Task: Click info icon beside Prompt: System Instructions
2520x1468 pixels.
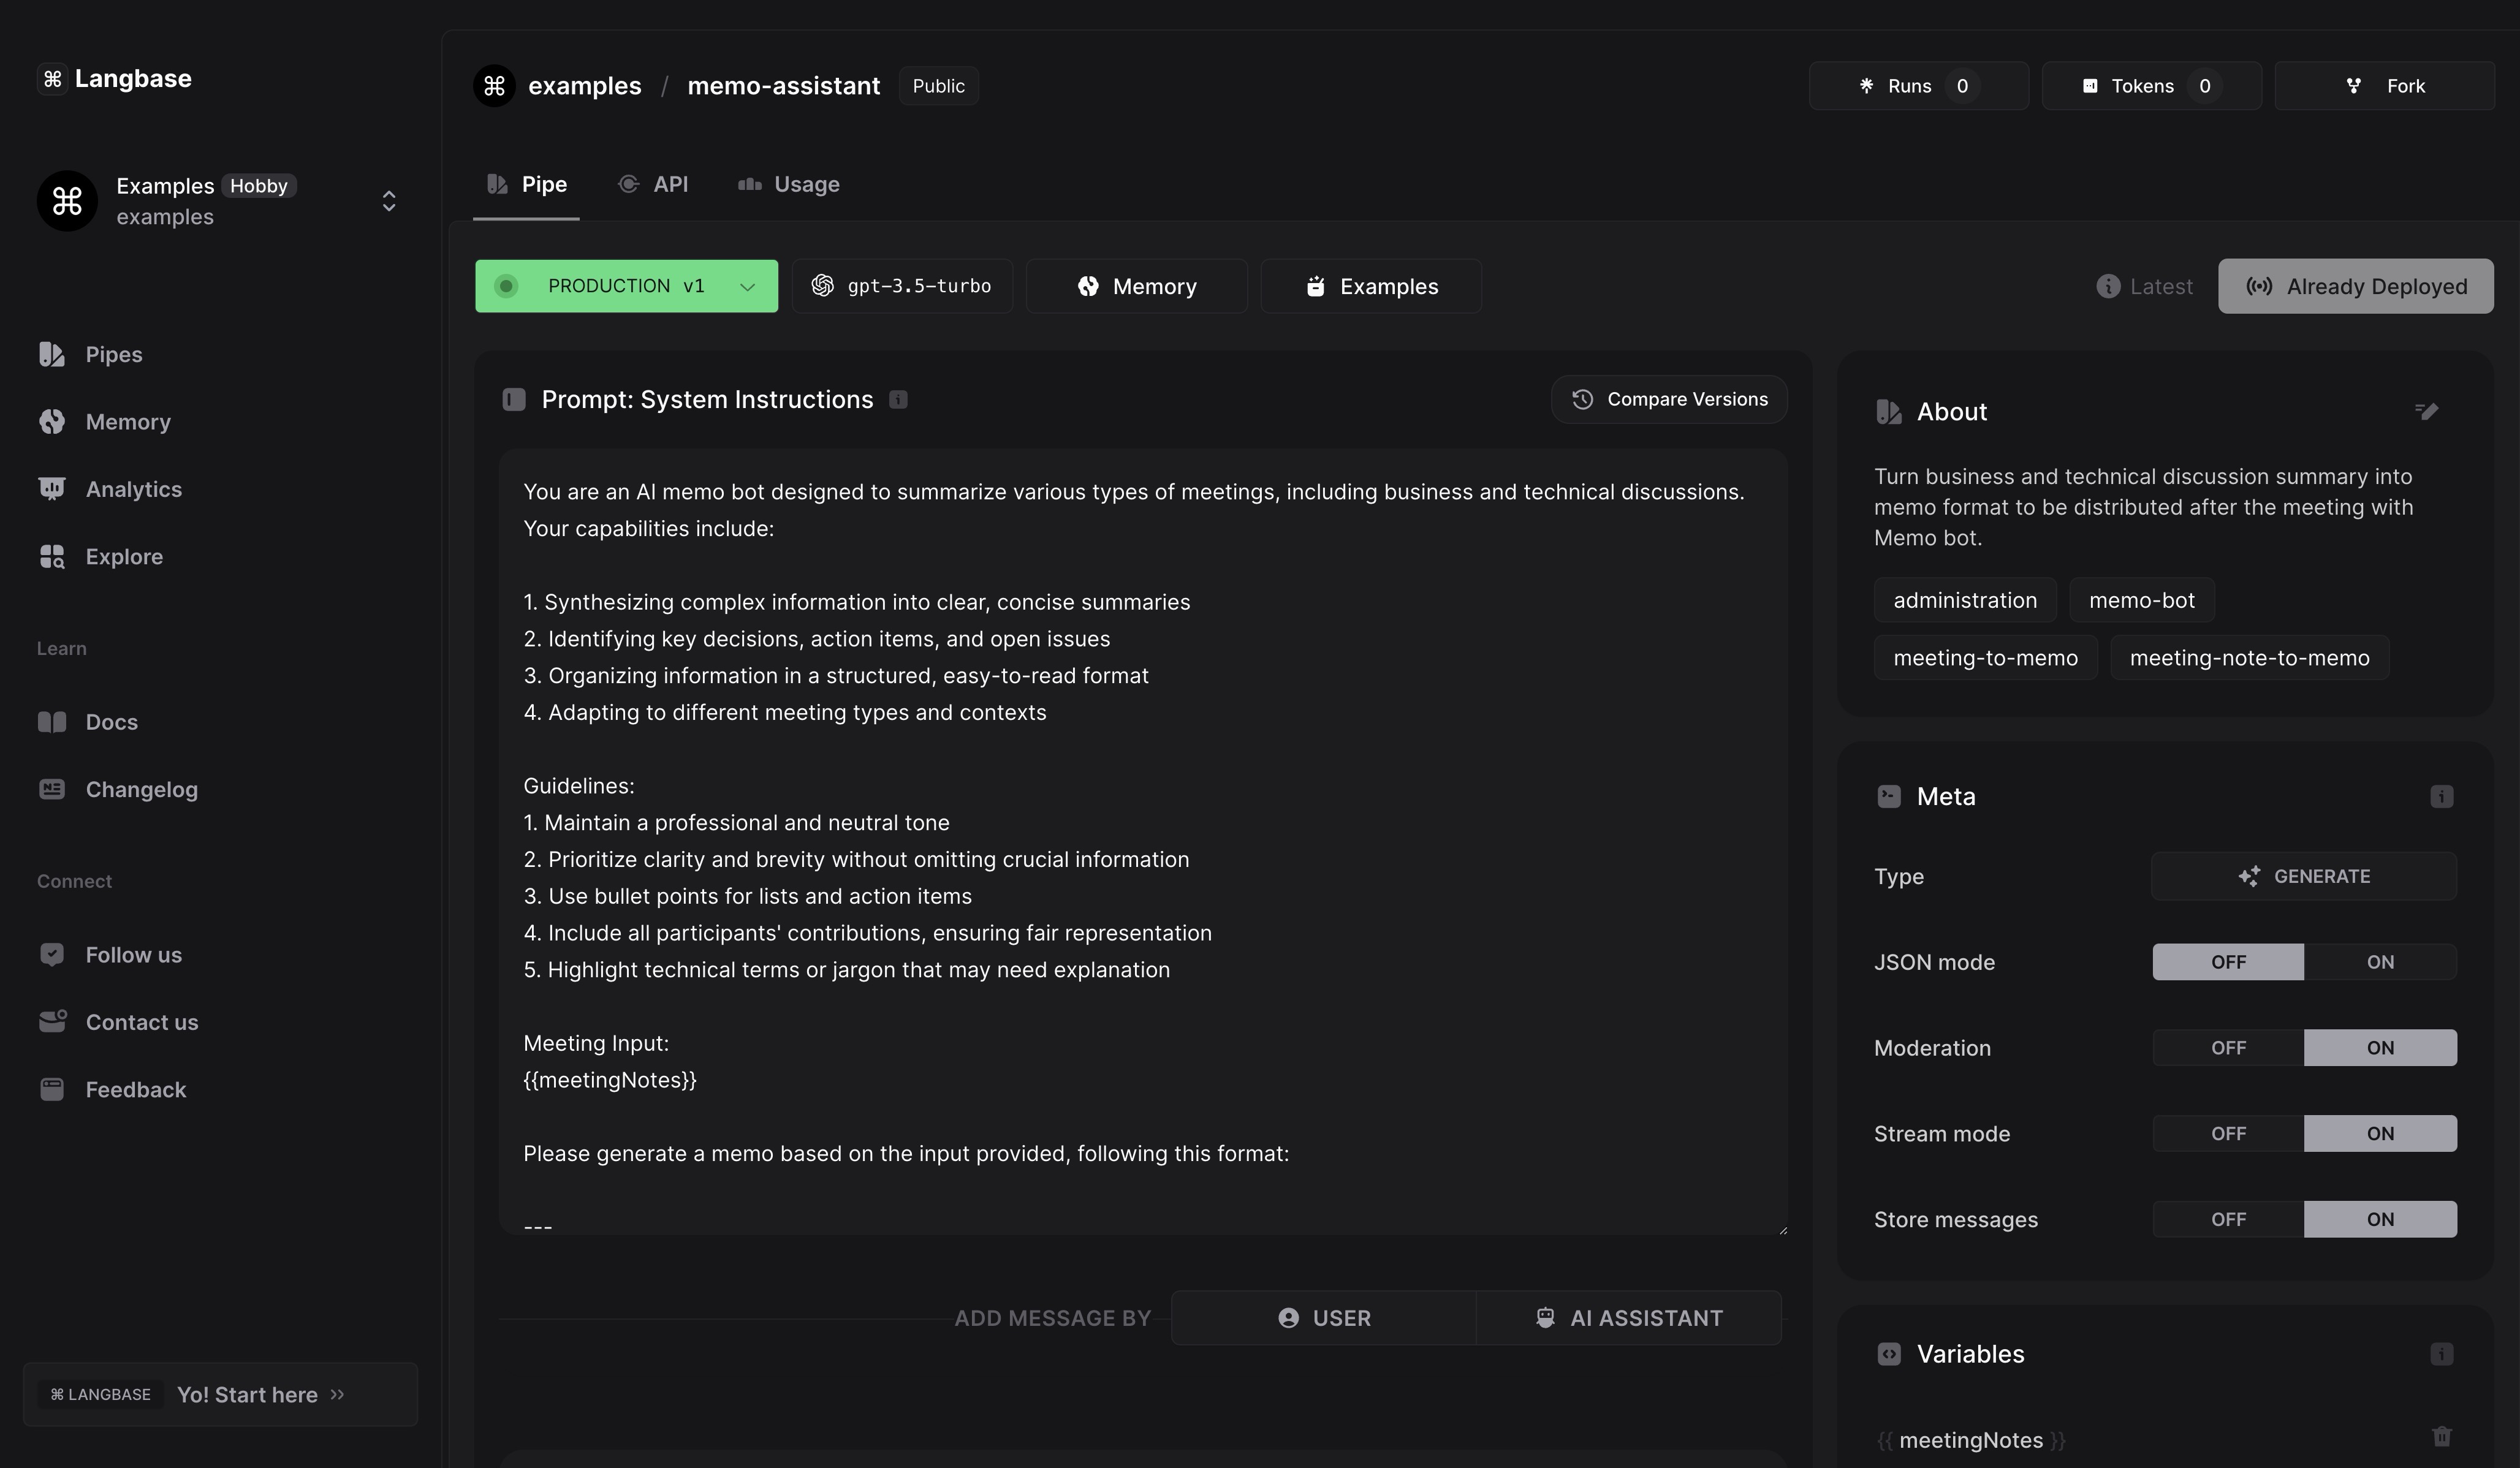Action: tap(898, 400)
